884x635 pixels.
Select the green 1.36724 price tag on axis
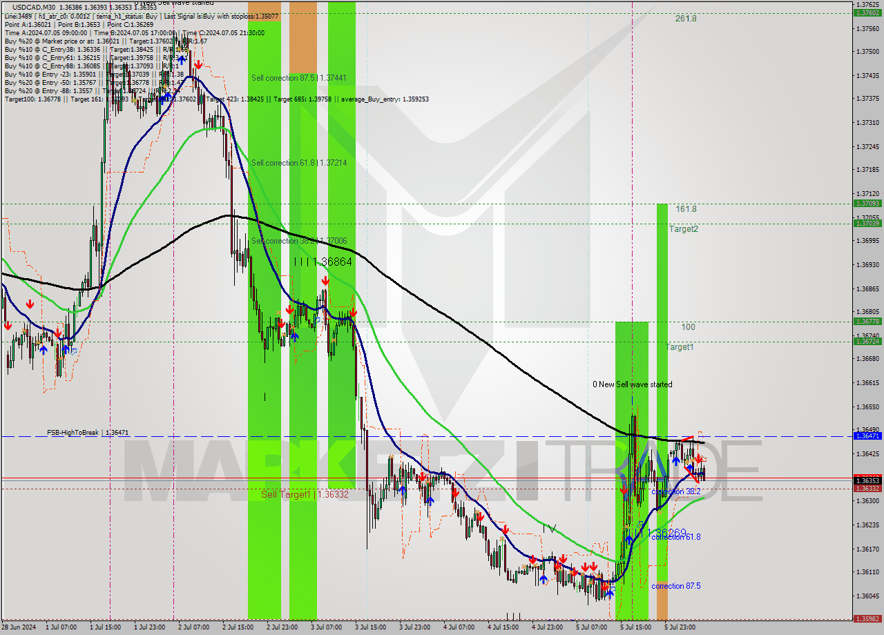867,341
